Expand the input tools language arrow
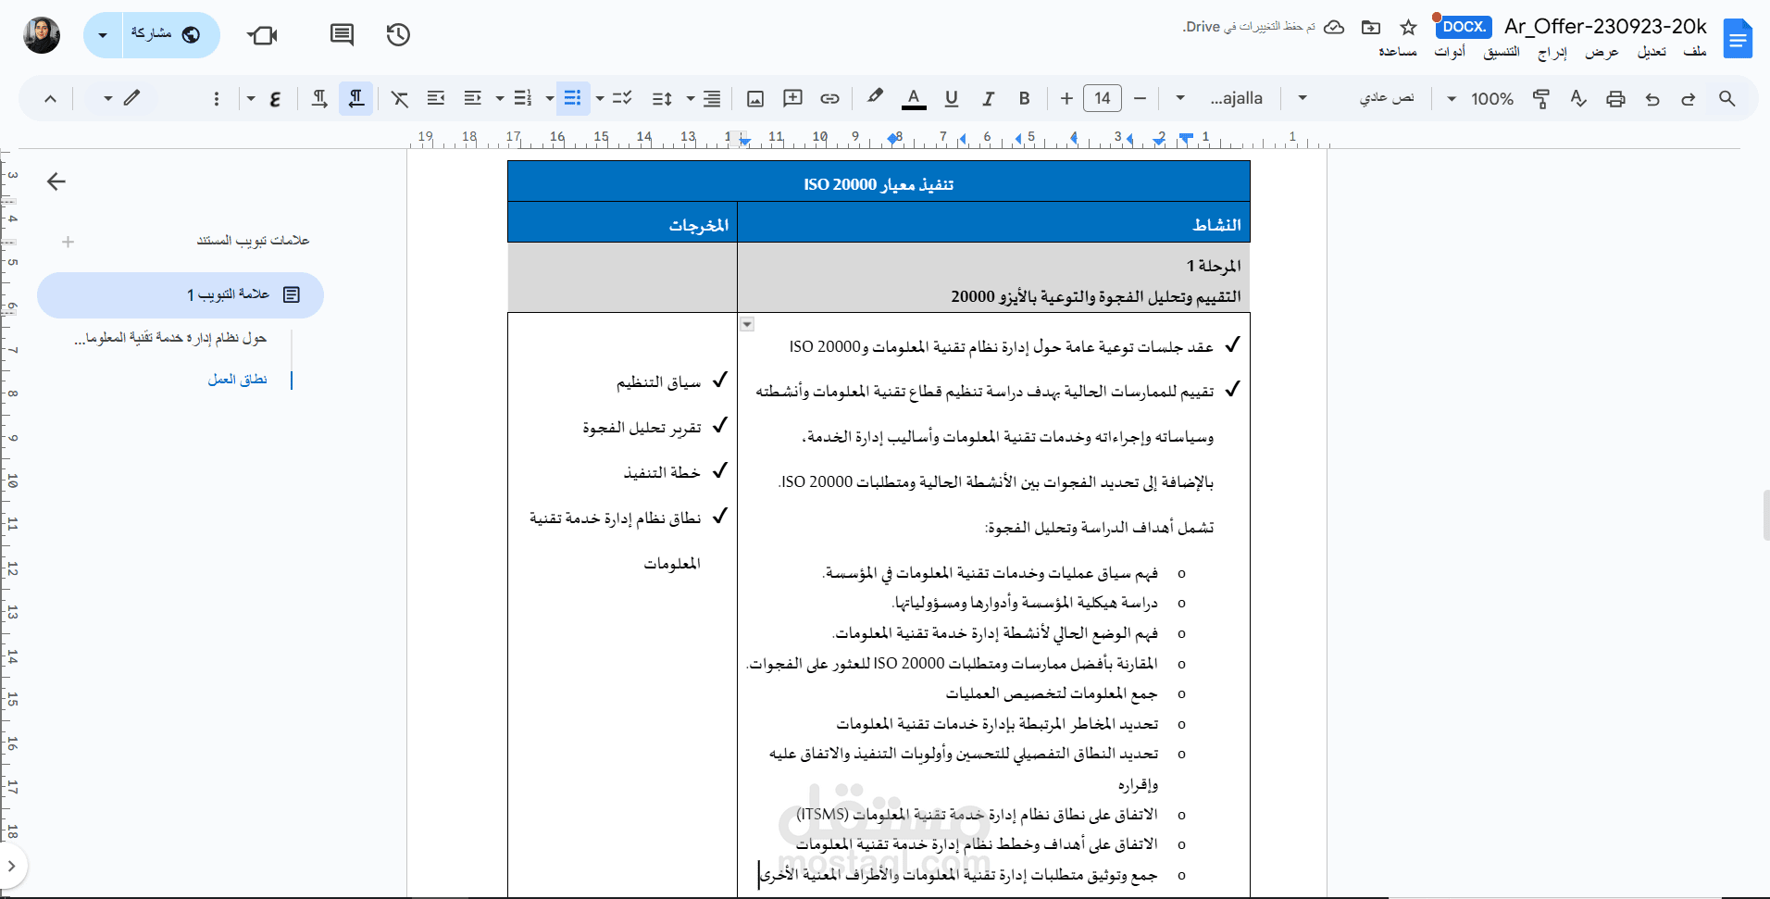1770x899 pixels. pyautogui.click(x=251, y=98)
